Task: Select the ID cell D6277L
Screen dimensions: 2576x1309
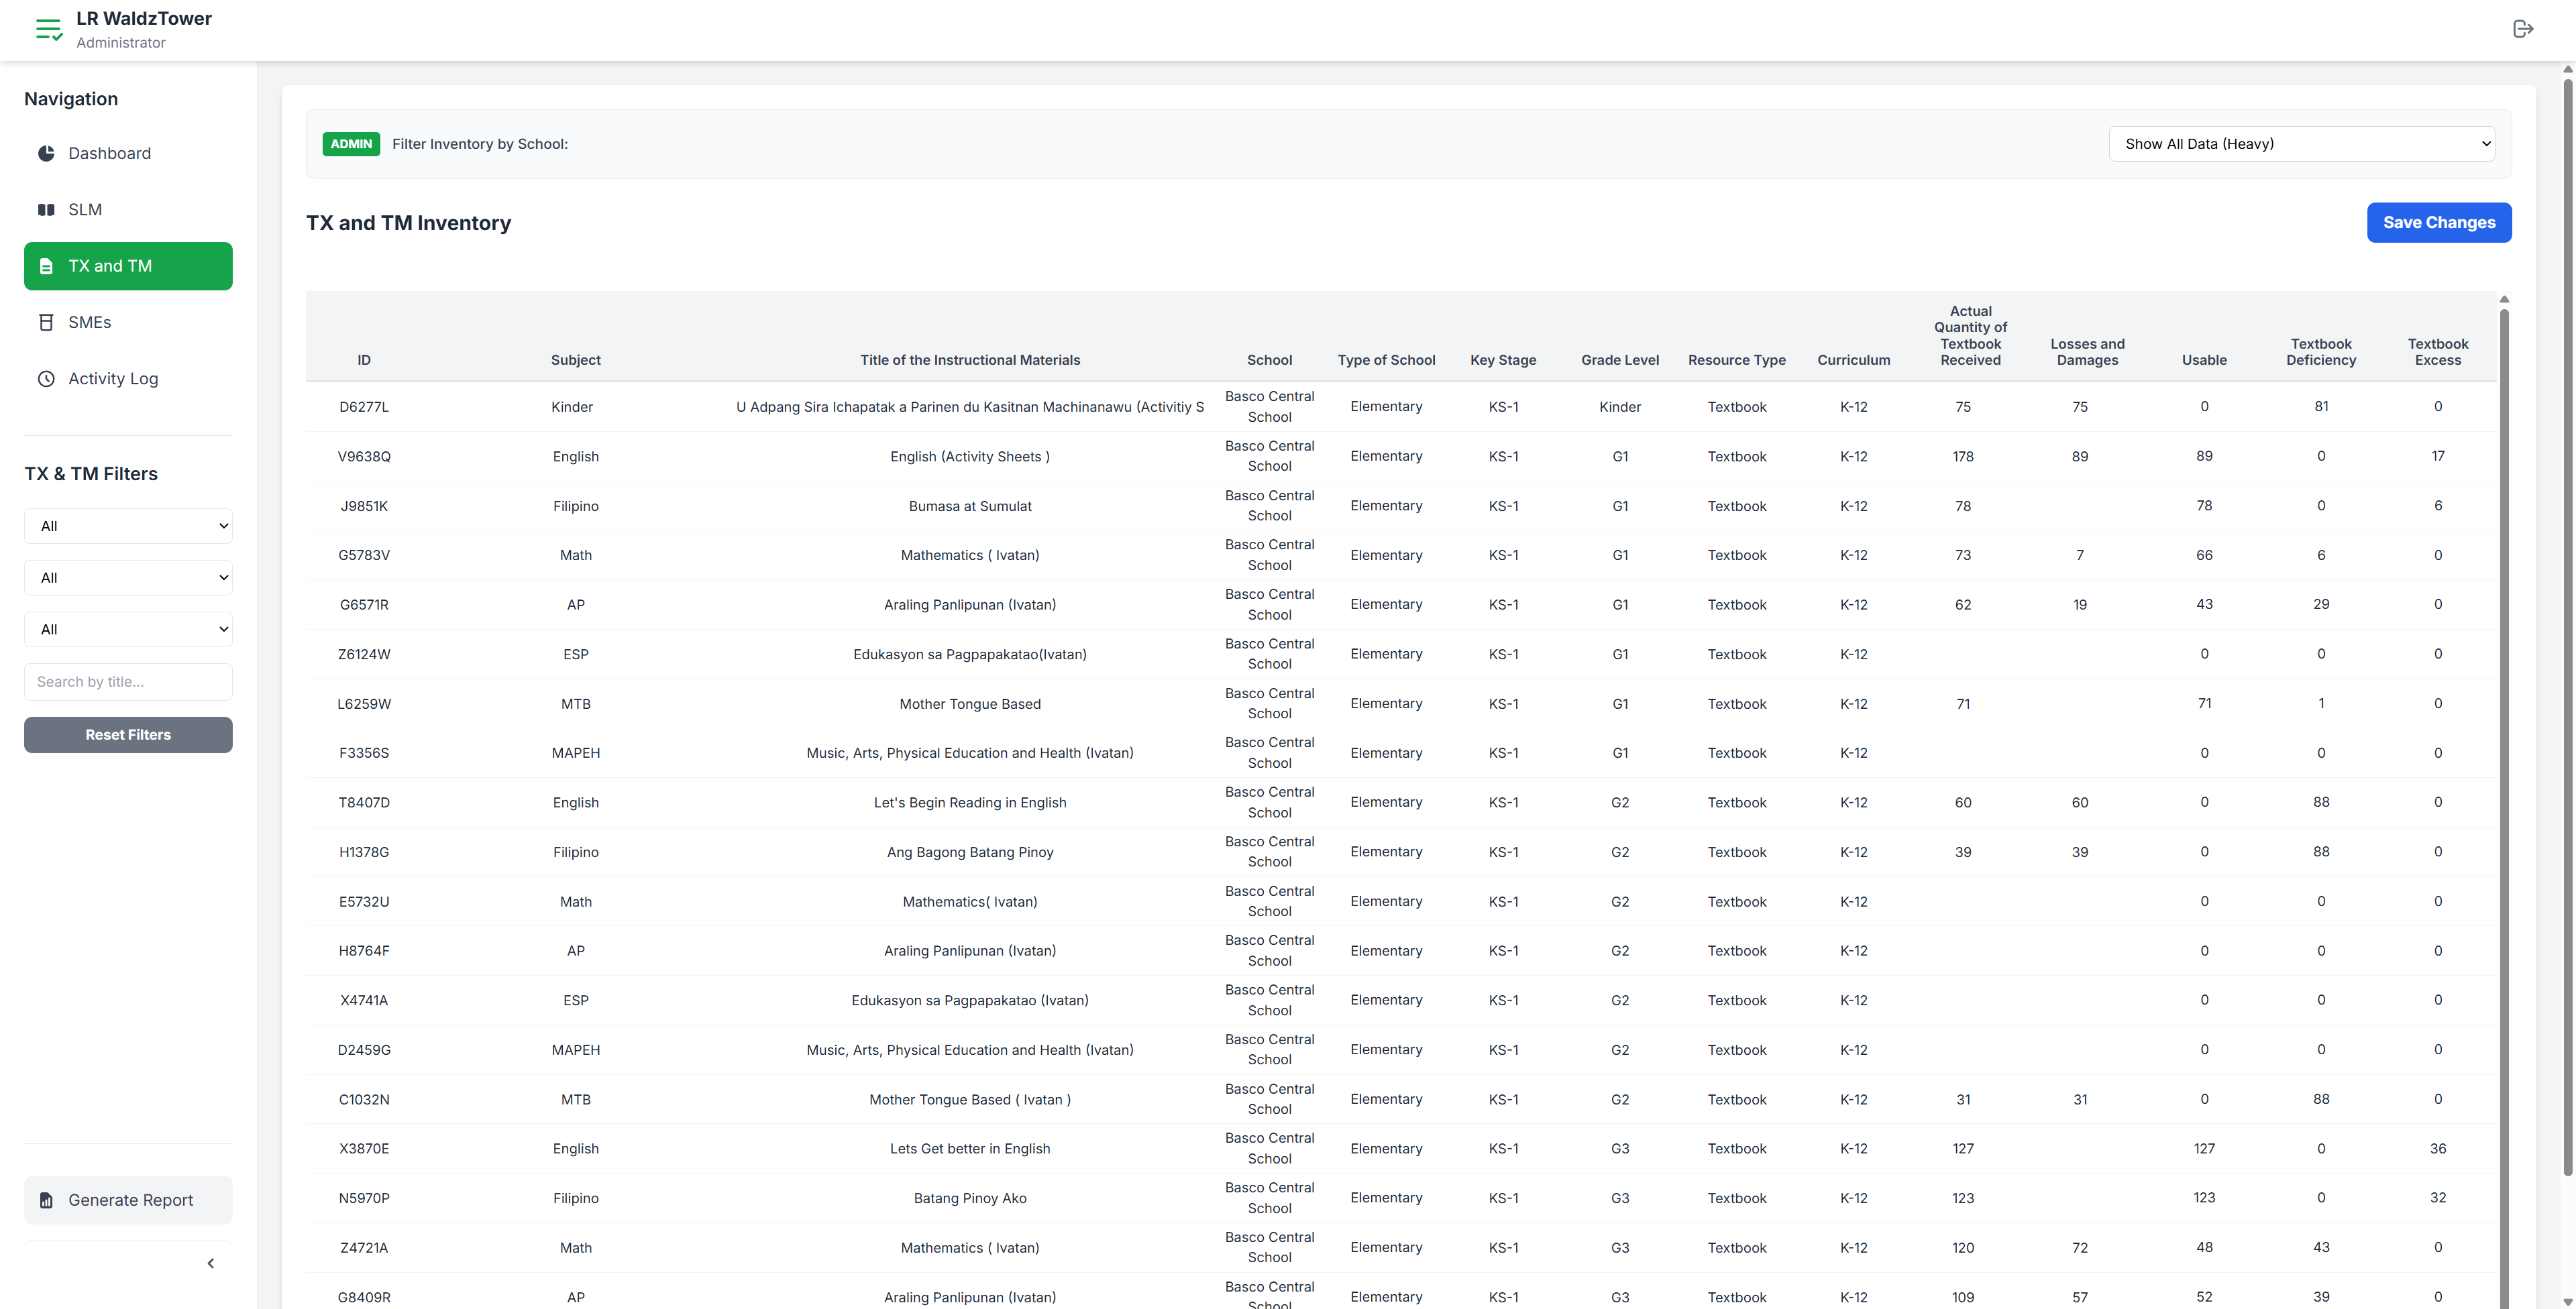Action: click(364, 407)
